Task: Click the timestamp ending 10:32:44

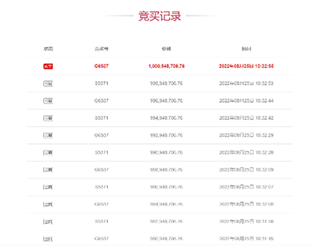Action: pyautogui.click(x=246, y=101)
